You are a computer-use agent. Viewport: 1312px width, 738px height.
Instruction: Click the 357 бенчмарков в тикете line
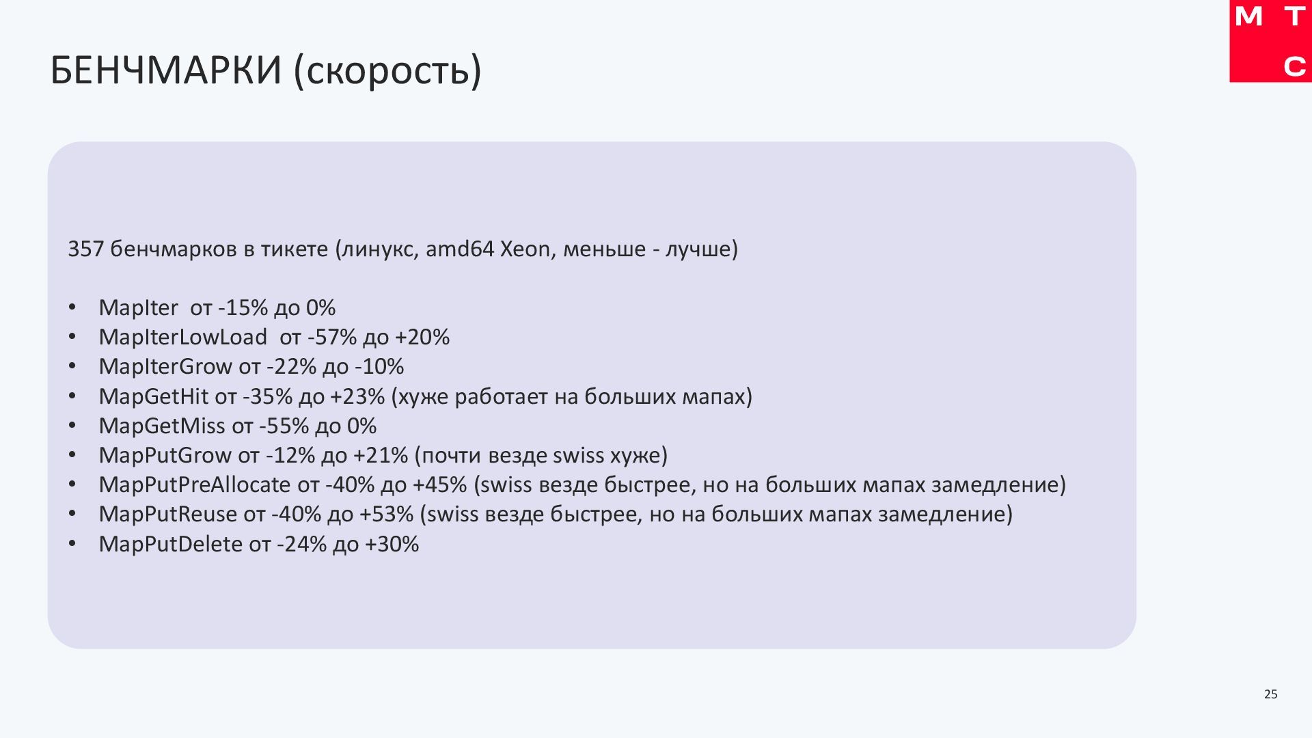pyautogui.click(x=402, y=249)
